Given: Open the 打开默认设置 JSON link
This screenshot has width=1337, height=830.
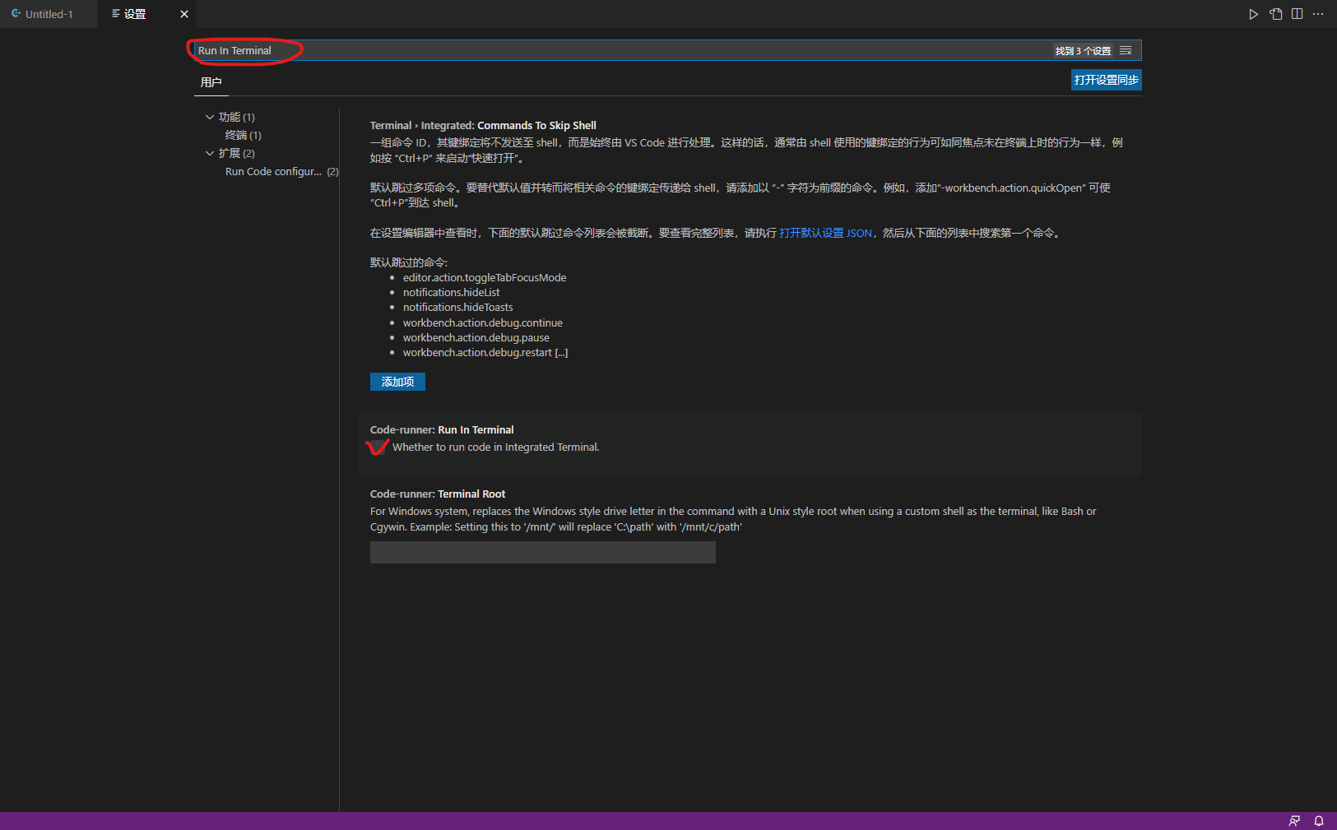Looking at the screenshot, I should (x=825, y=234).
